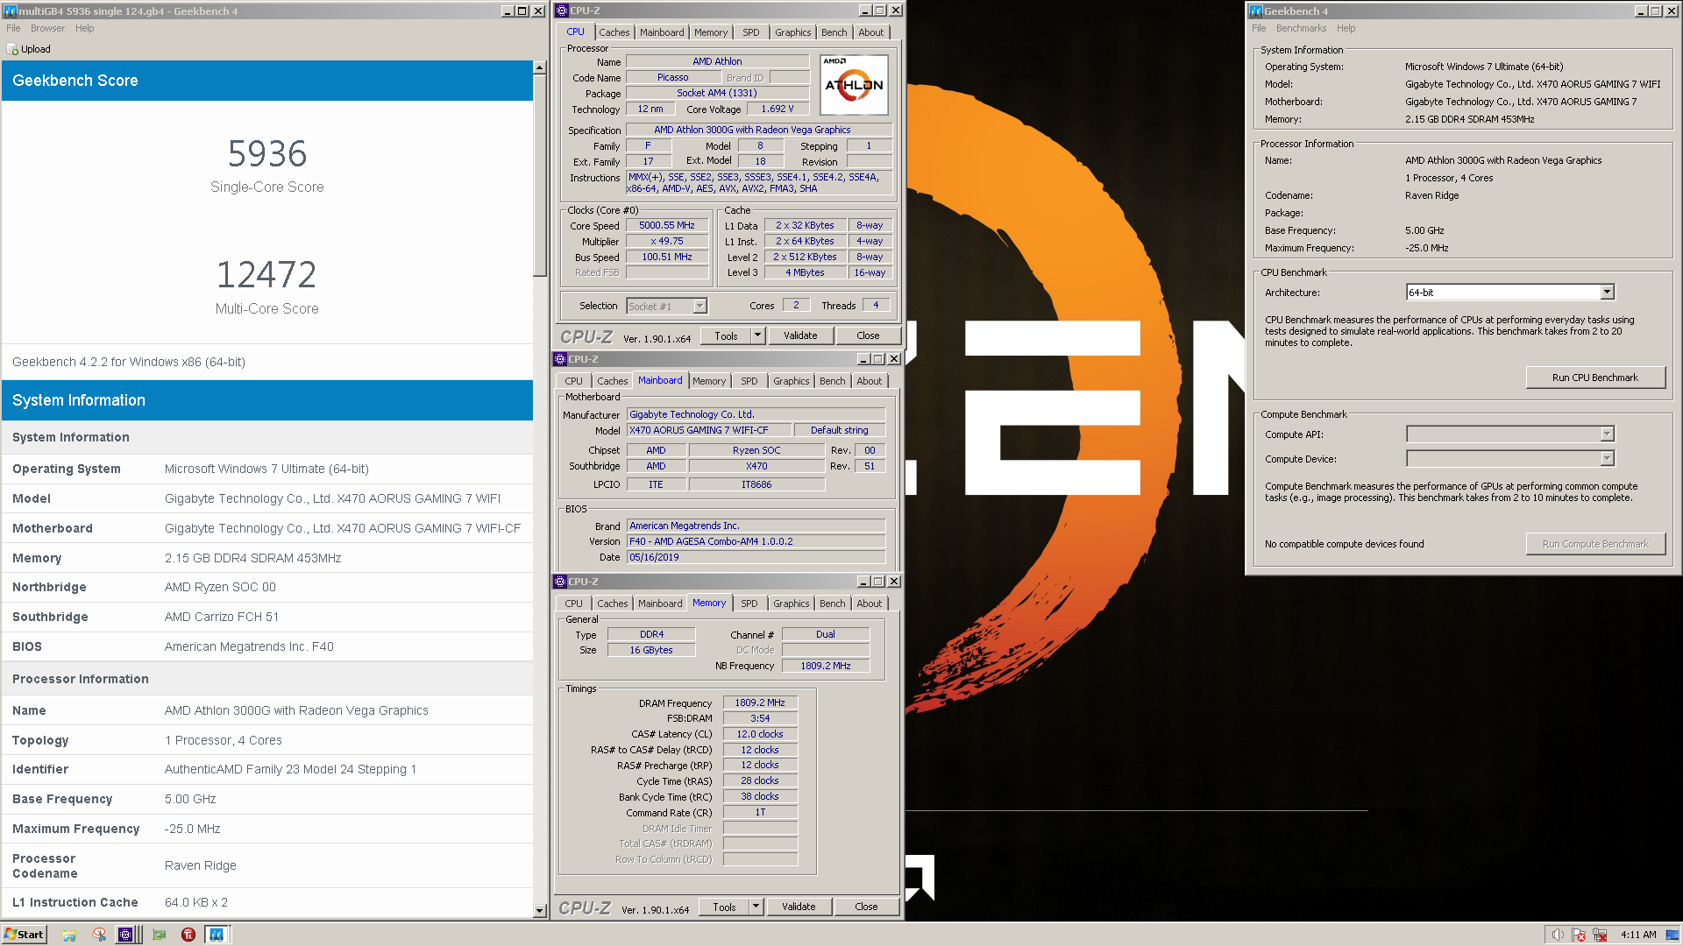
Task: Open the network status tray icon
Action: point(1600,935)
